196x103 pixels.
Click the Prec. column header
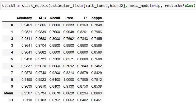tap(70, 18)
